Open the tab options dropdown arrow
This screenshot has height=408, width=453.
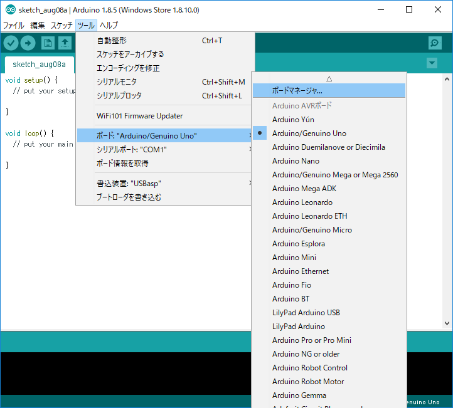432,63
